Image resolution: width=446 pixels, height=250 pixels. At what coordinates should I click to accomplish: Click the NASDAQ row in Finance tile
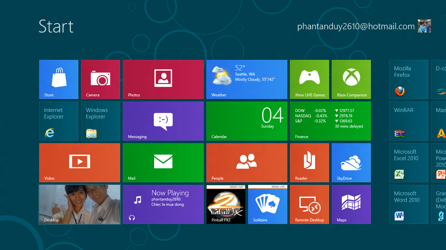[325, 116]
